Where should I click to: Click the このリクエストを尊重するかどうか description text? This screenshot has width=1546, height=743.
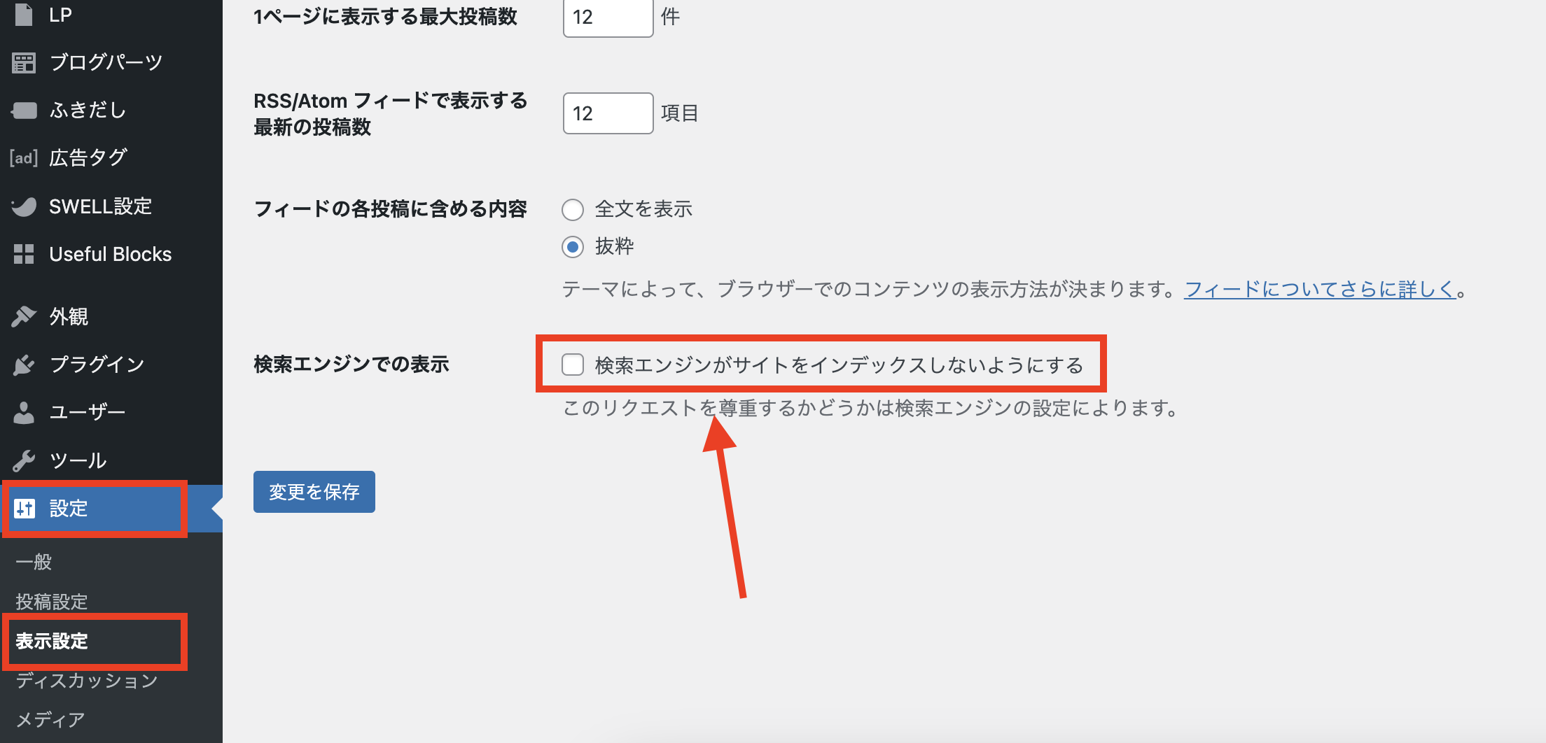tap(872, 408)
